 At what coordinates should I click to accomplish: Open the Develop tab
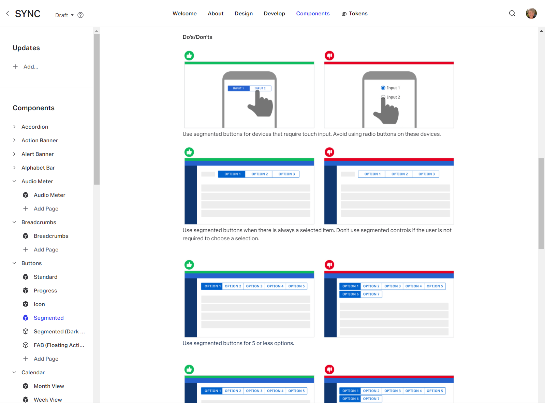pyautogui.click(x=274, y=13)
